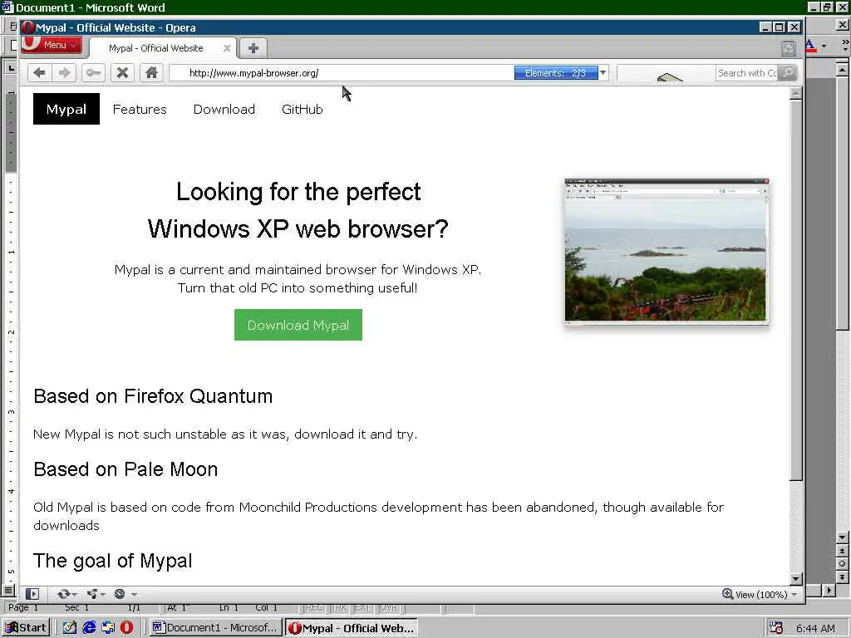Image resolution: width=851 pixels, height=638 pixels.
Task: Open the Opera Link sync icon
Action: point(63,594)
